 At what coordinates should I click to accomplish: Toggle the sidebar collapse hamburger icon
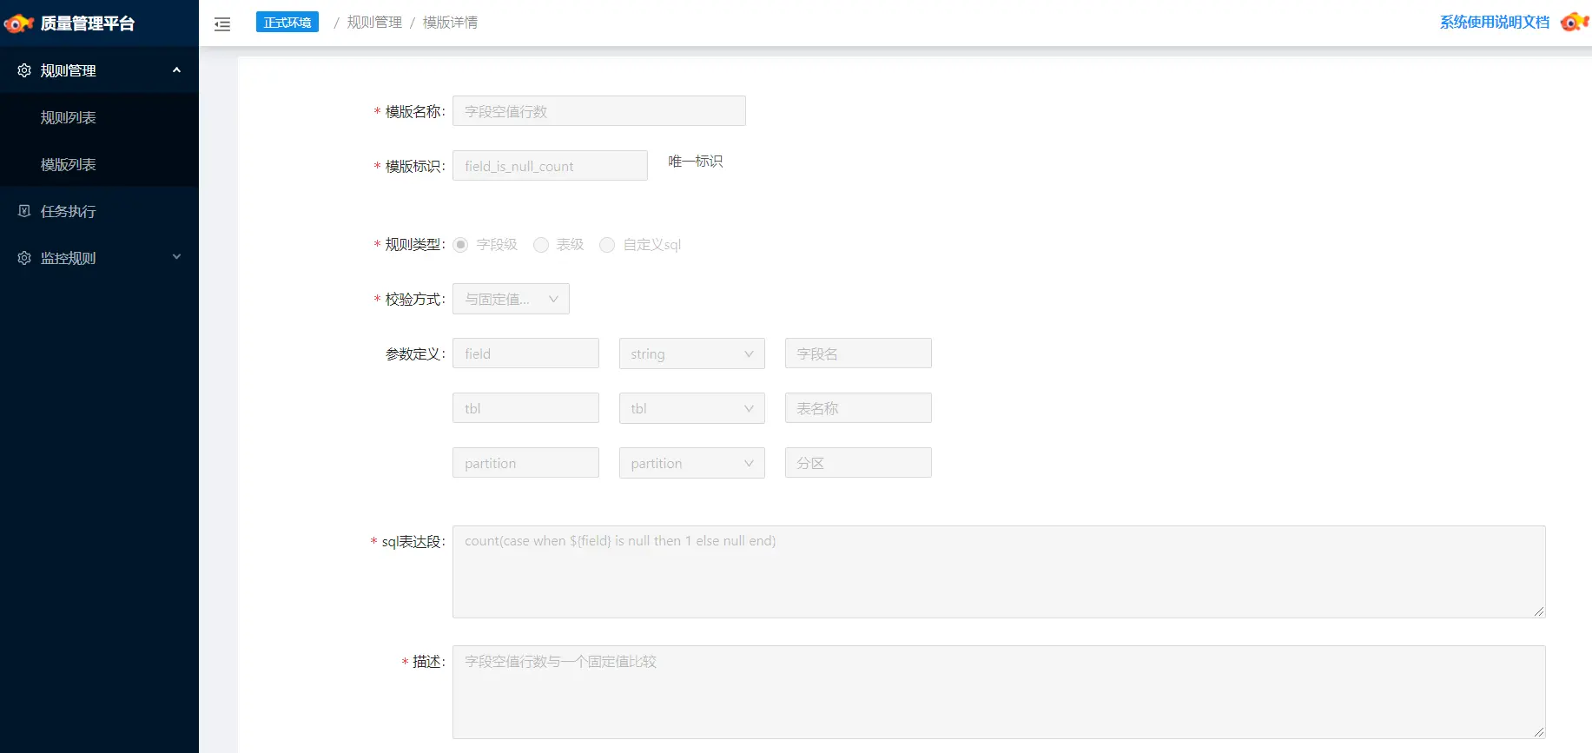coord(222,24)
